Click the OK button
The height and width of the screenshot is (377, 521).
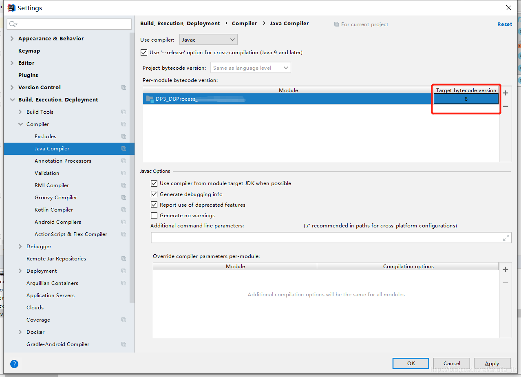(x=411, y=363)
